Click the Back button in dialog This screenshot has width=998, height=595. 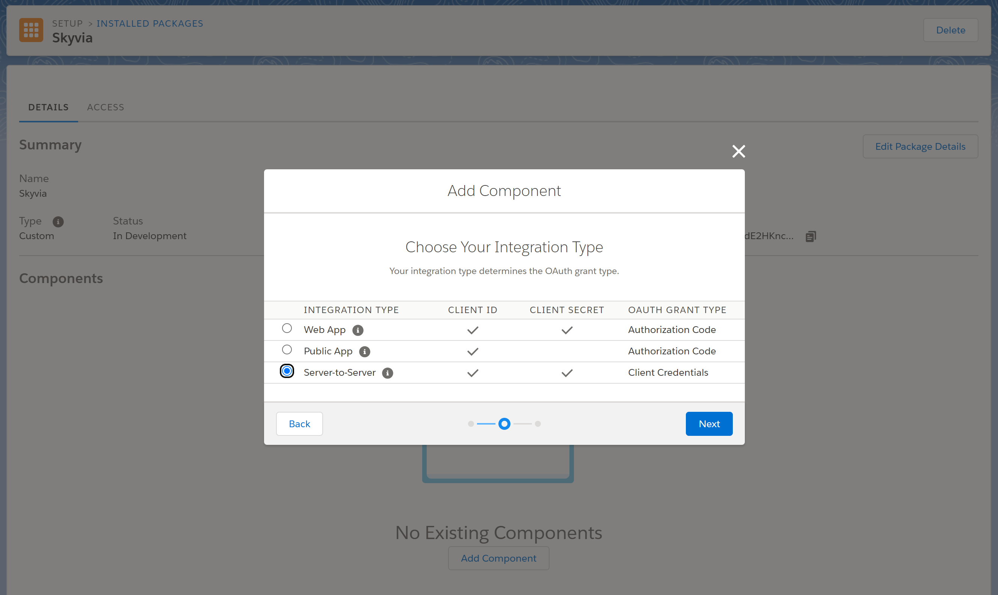(299, 424)
